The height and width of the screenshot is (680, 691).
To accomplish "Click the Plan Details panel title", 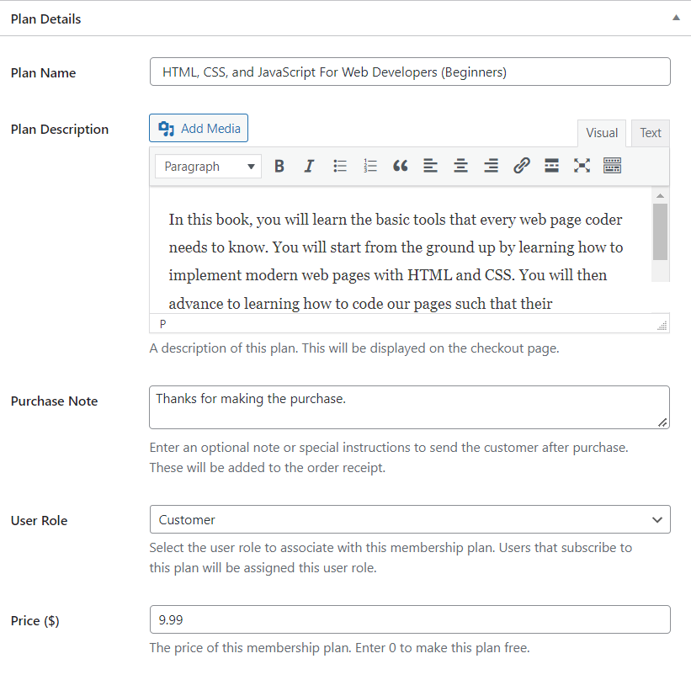I will point(45,19).
